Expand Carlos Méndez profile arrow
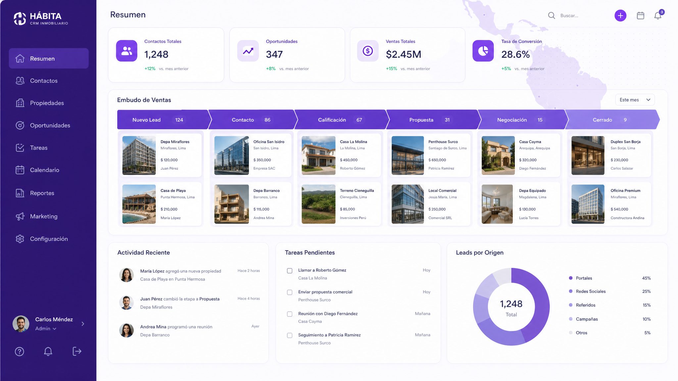Screen dimensions: 678x381 click(x=83, y=324)
